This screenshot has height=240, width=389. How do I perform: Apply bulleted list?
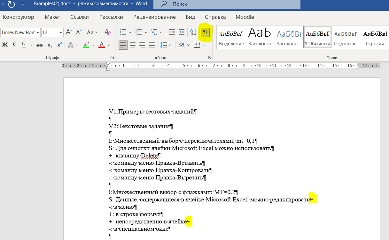123,32
